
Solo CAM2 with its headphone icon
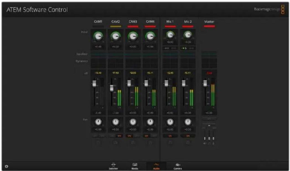coord(115,142)
